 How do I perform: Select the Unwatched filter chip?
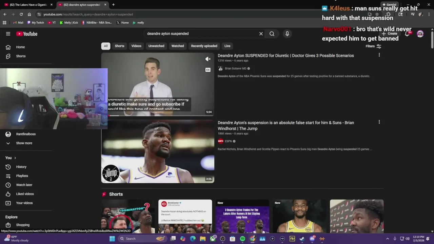(156, 46)
